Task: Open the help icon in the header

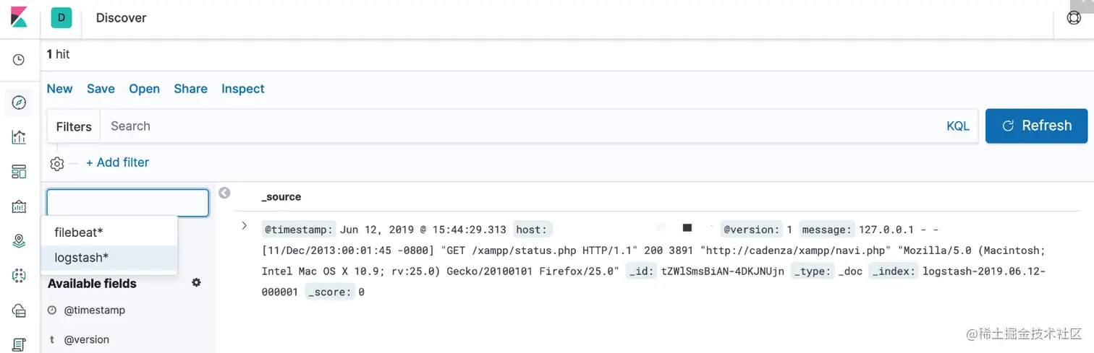Action: [x=1074, y=18]
